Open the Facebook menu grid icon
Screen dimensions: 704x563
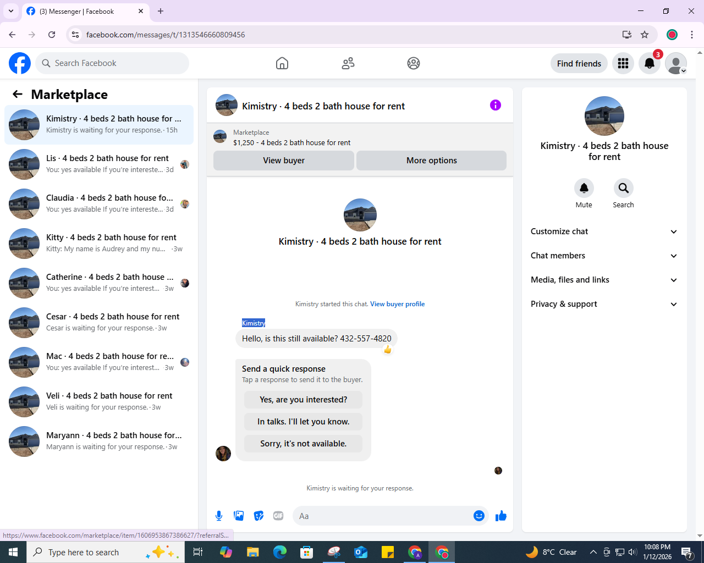click(x=623, y=63)
